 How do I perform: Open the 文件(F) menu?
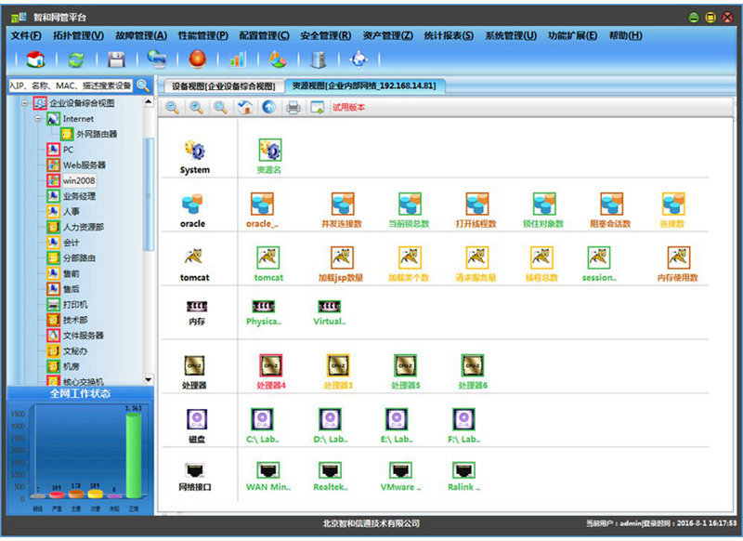tap(26, 35)
